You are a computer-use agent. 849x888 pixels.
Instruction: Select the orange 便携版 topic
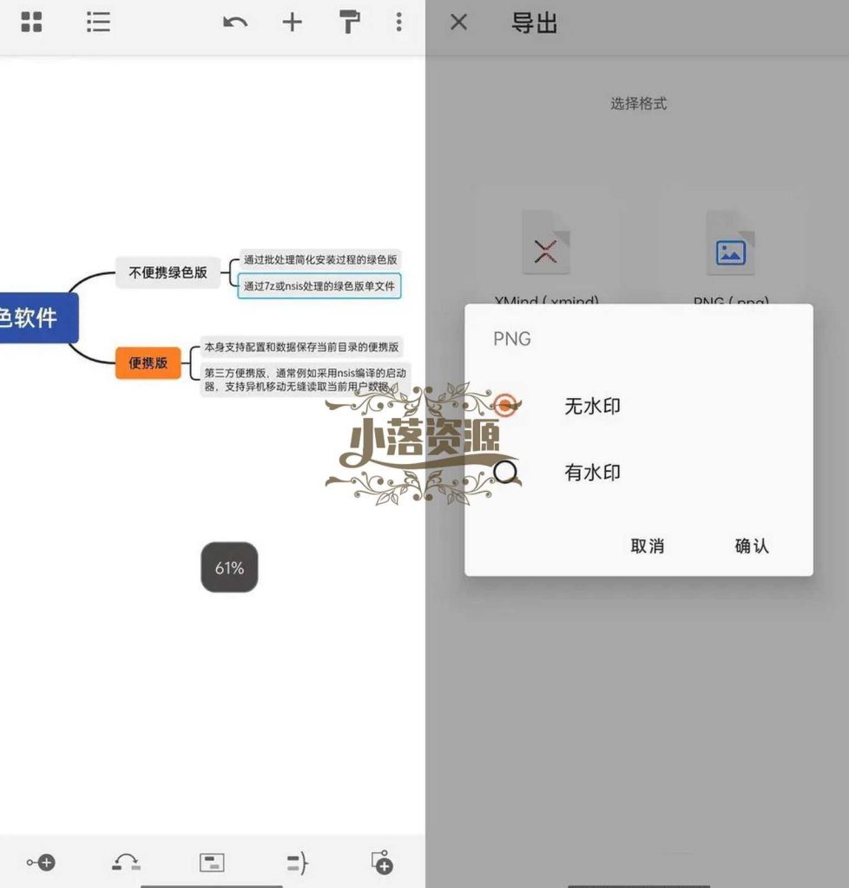[148, 362]
